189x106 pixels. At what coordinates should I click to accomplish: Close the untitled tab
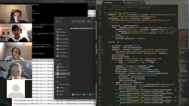[x=142, y=3]
